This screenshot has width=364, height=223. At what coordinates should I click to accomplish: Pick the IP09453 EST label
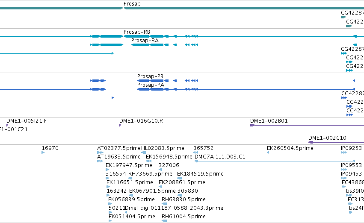(x=352, y=173)
